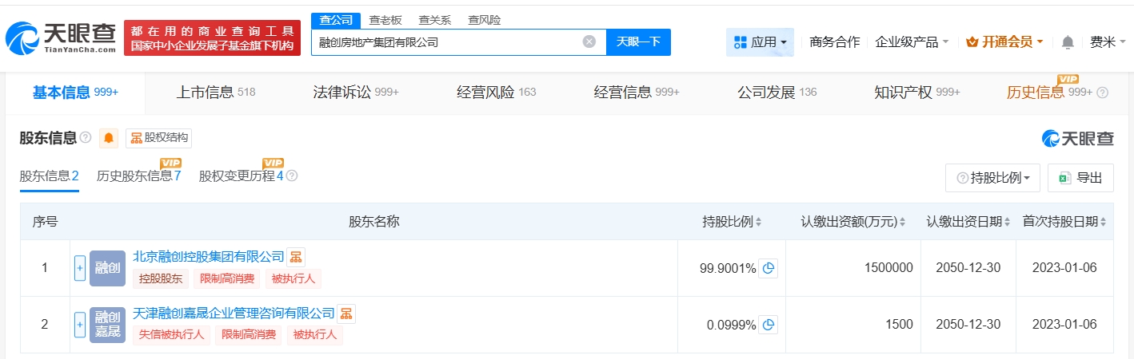Expand row 1 北京融创控股集团 details
This screenshot has width=1134, height=359.
pyautogui.click(x=80, y=268)
